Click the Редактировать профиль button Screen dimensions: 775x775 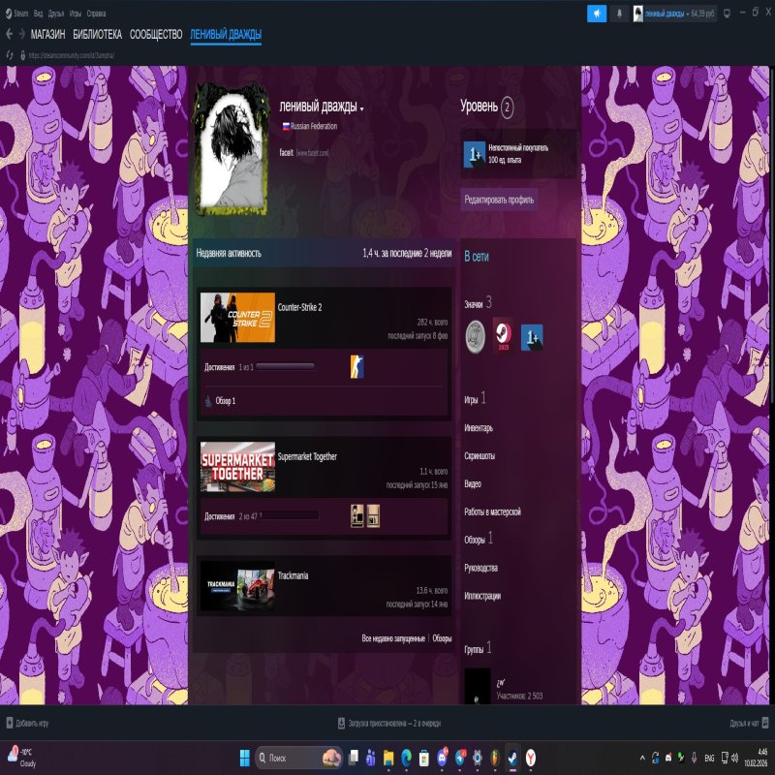point(499,199)
